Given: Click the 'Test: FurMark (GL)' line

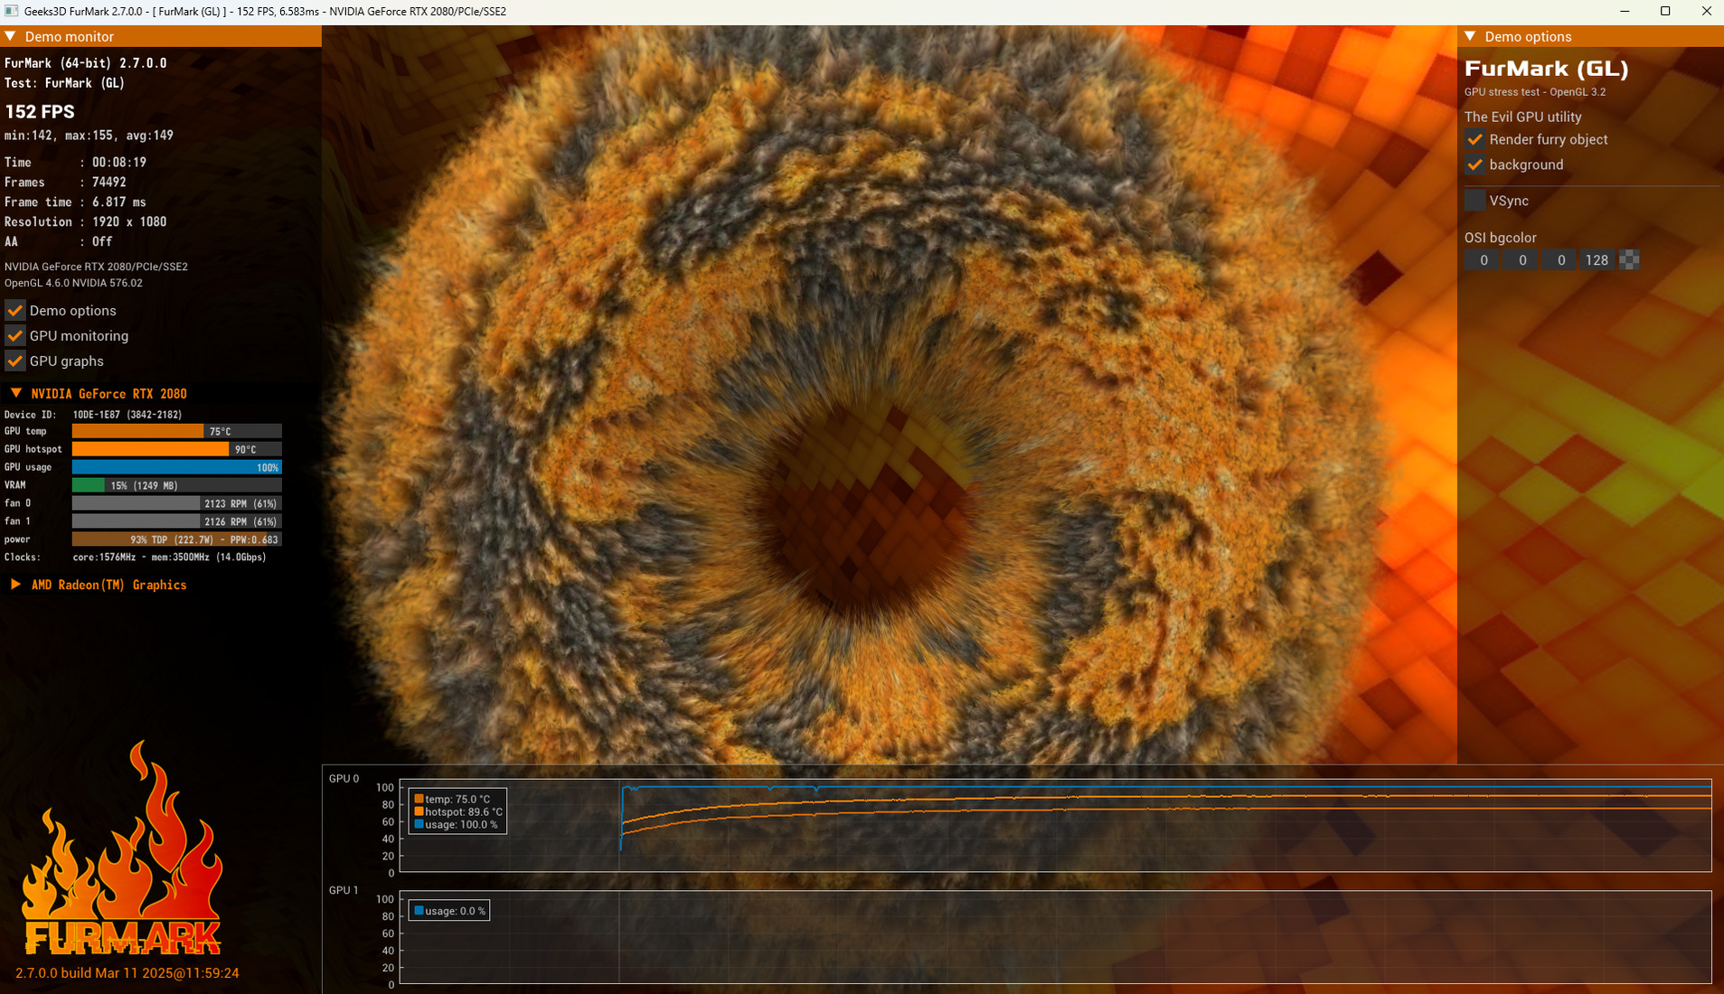Looking at the screenshot, I should click(65, 83).
